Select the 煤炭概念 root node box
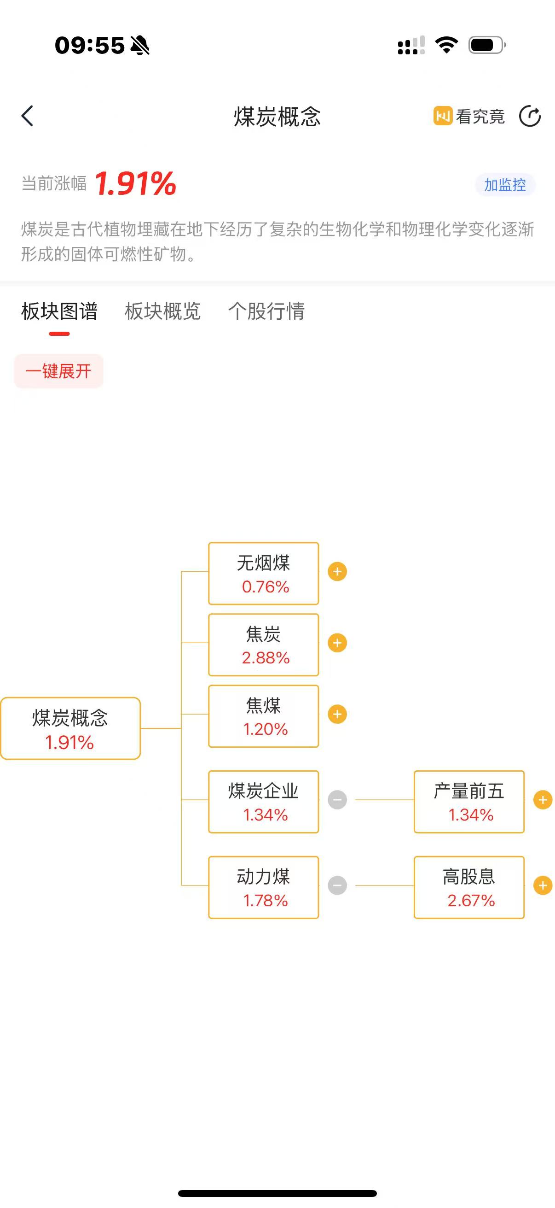This screenshot has width=555, height=1208. coord(71,729)
